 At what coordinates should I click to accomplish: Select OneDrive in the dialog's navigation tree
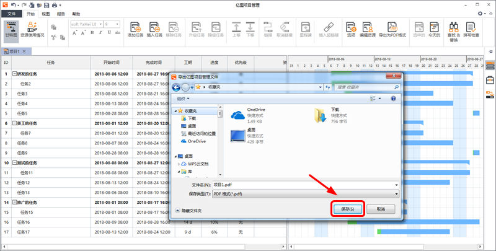[x=193, y=141]
